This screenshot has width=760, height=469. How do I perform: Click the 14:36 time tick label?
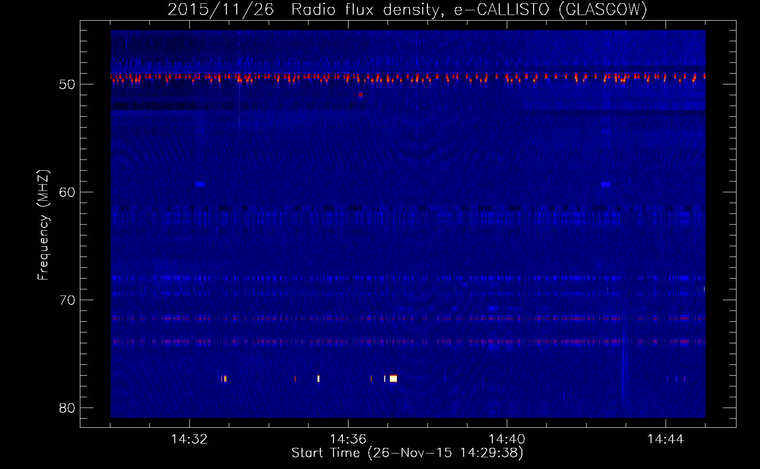pos(348,439)
